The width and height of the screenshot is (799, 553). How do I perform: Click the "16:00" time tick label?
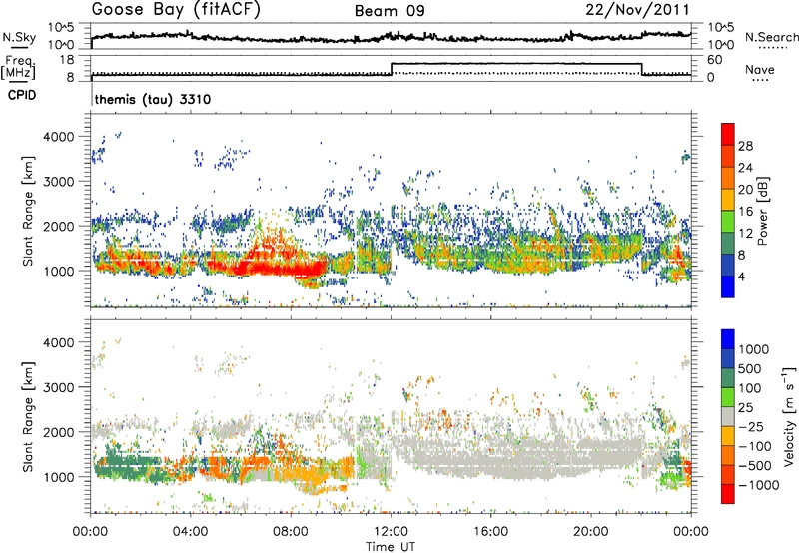(x=490, y=532)
